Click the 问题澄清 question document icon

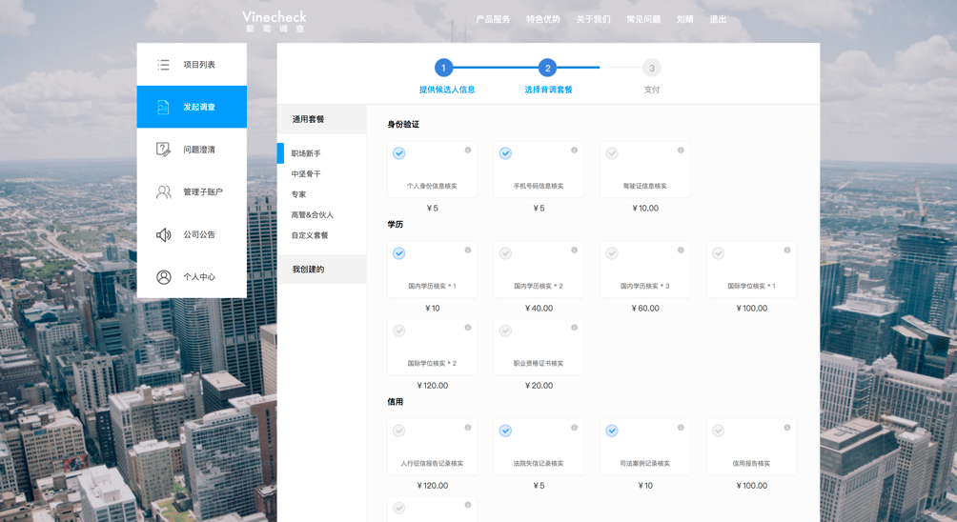164,150
